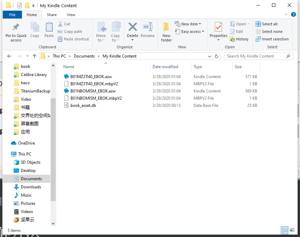Click the Paste ribbon icon
The height and width of the screenshot is (237, 300).
point(49,30)
